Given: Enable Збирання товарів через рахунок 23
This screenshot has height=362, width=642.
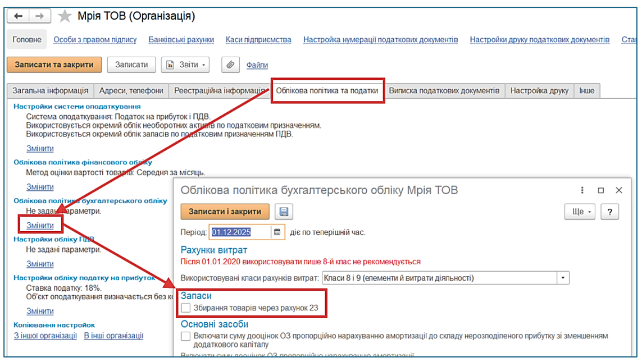Looking at the screenshot, I should pyautogui.click(x=186, y=308).
